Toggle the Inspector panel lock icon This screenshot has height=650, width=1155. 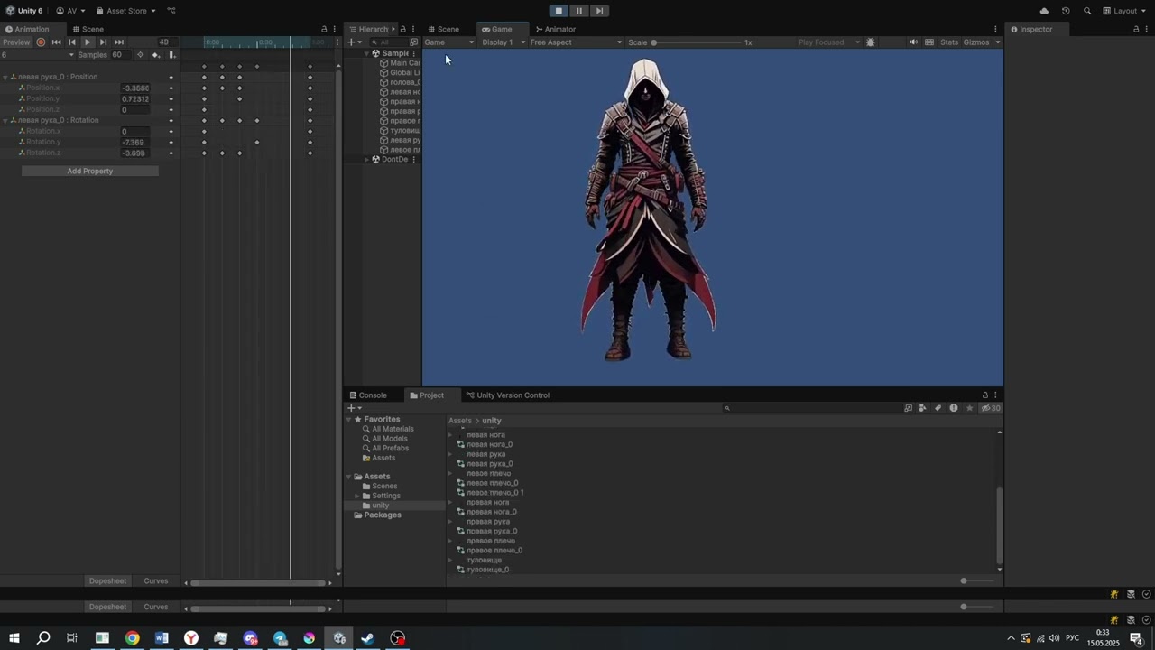(1136, 29)
